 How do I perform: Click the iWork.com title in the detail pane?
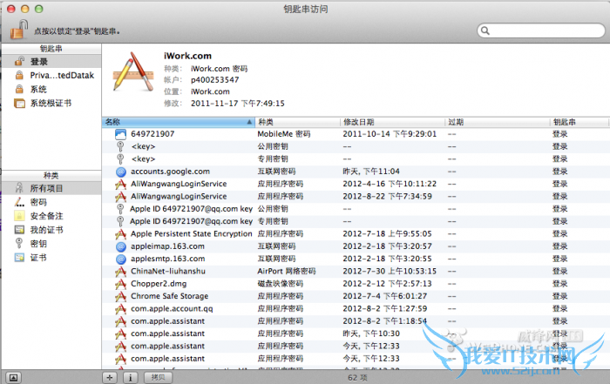(x=187, y=56)
